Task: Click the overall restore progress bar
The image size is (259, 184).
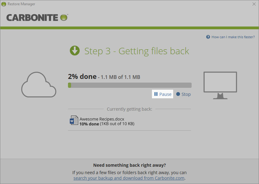Action: tap(129, 85)
